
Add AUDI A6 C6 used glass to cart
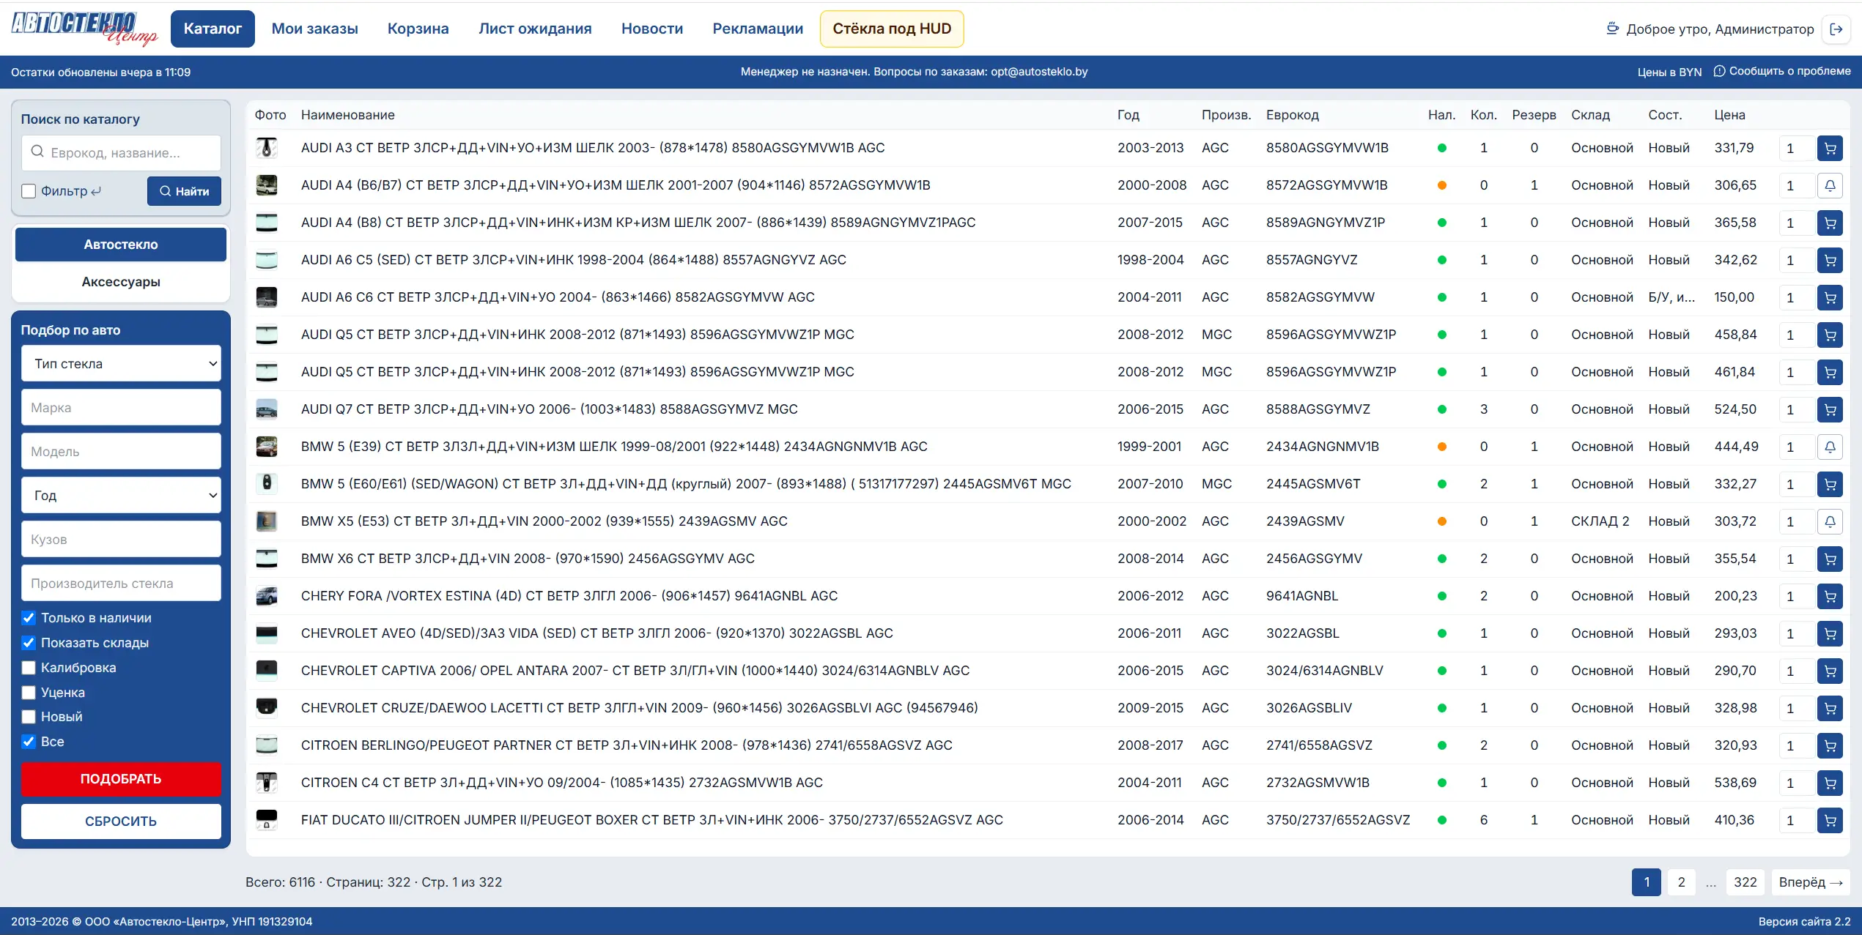click(1830, 297)
